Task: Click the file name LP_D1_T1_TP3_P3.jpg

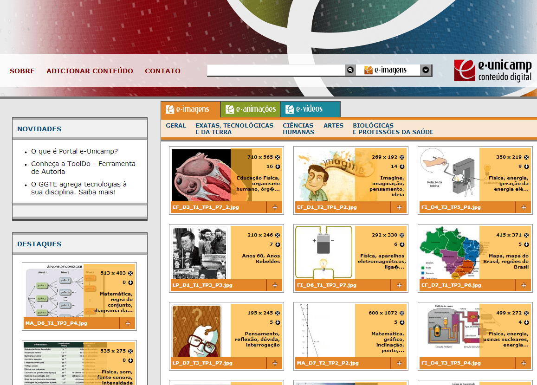Action: tap(203, 285)
